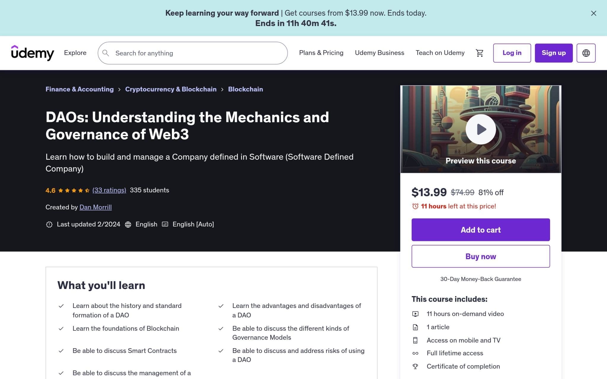607x379 pixels.
Task: Open the Explore menu
Action: (x=75, y=53)
